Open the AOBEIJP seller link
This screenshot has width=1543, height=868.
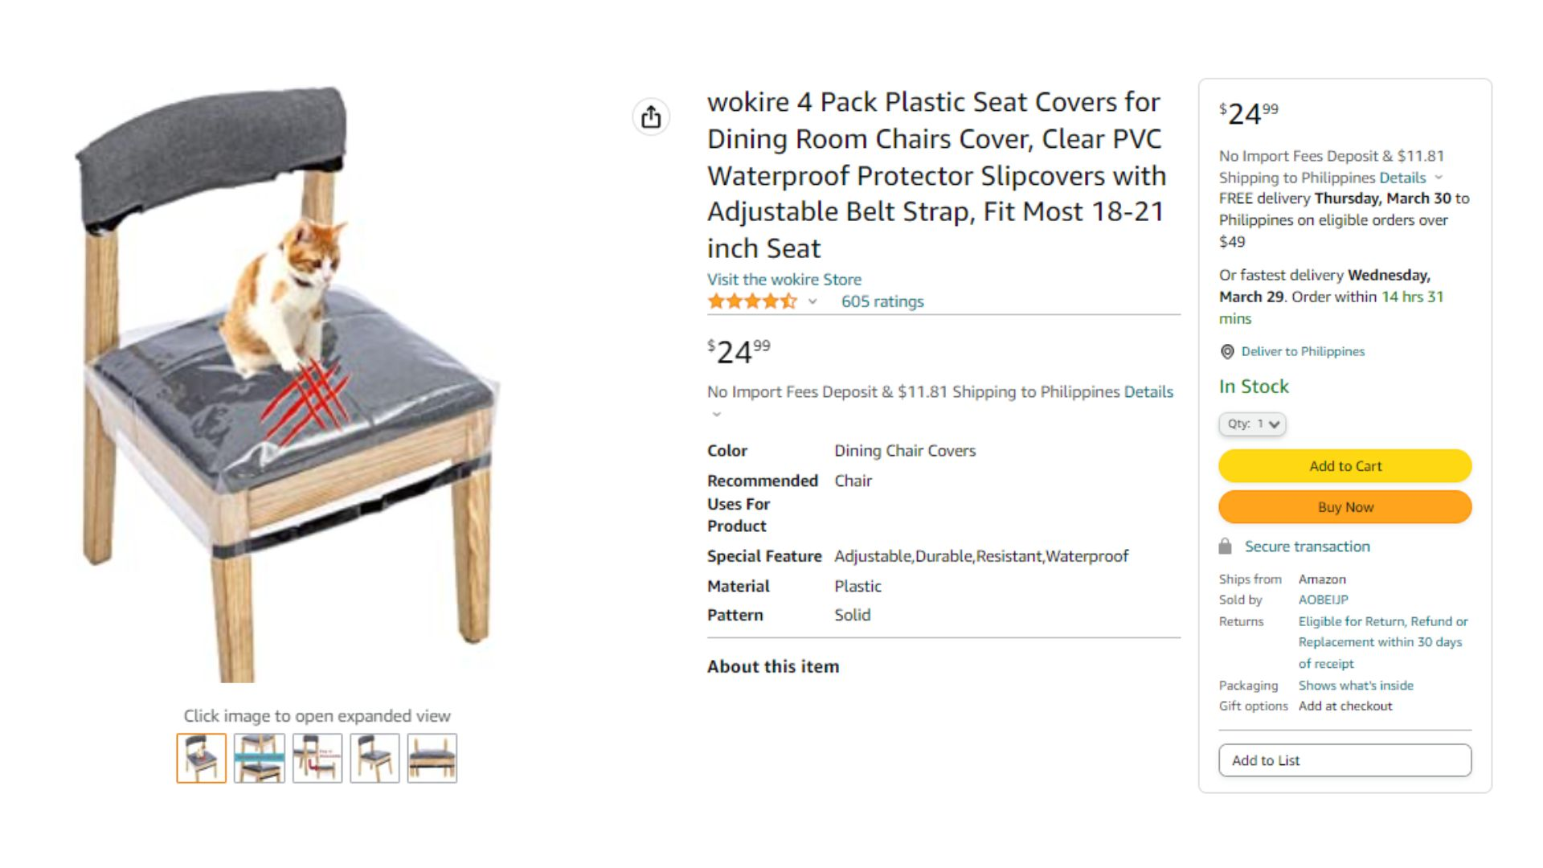[x=1323, y=600]
